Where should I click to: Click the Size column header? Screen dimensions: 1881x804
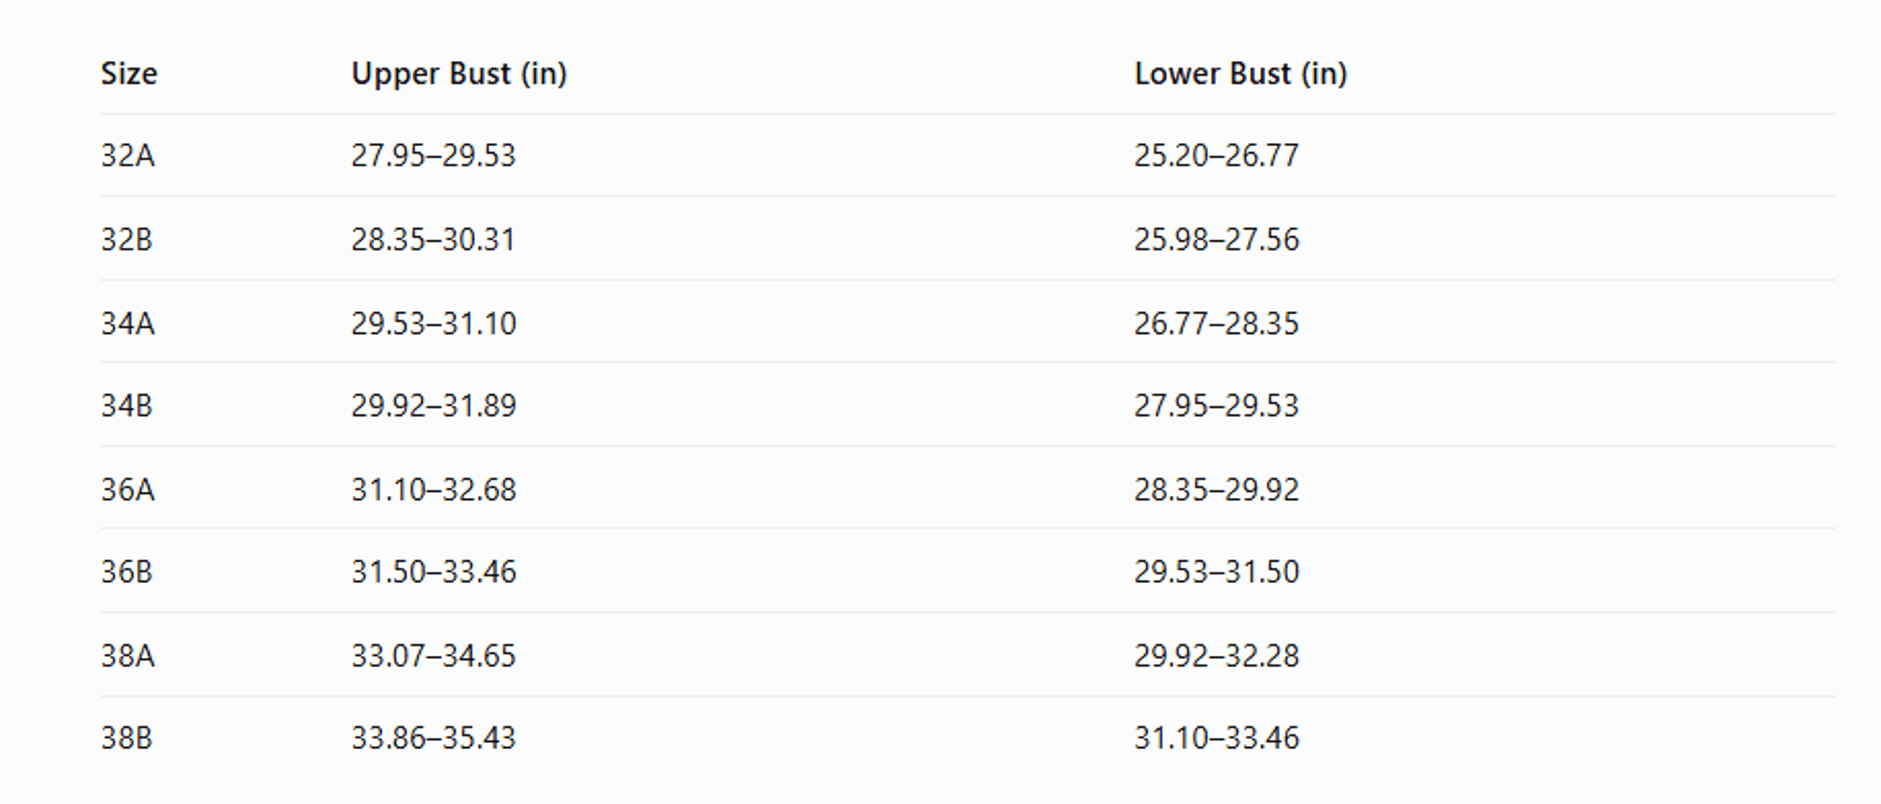pyautogui.click(x=128, y=74)
